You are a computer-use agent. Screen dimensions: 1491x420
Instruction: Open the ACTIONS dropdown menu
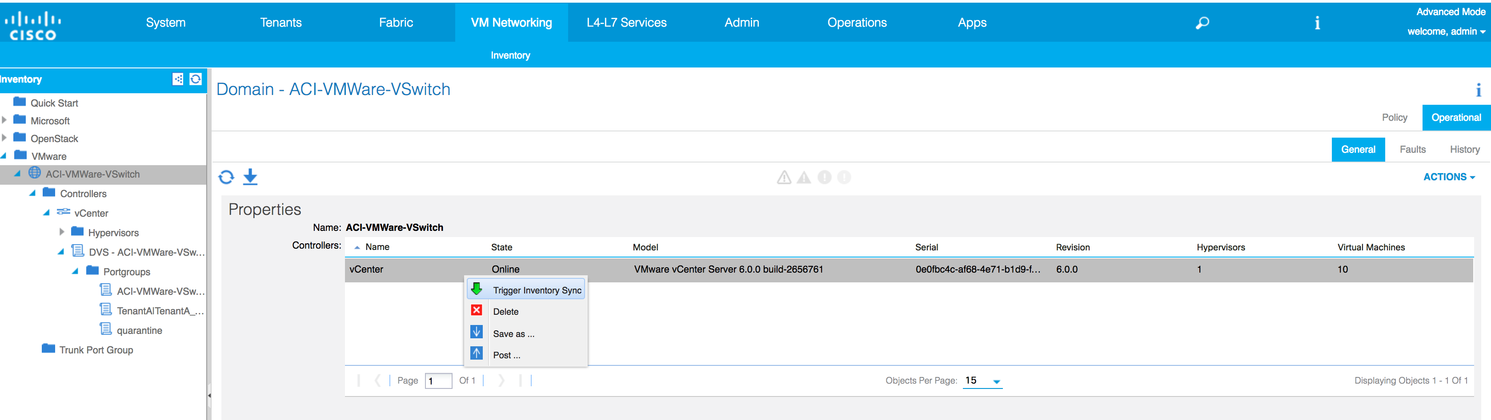(x=1449, y=177)
